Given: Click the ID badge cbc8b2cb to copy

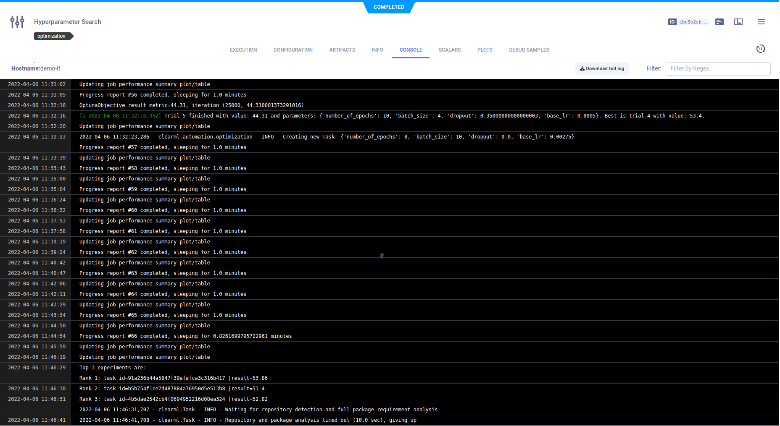Looking at the screenshot, I should pos(688,22).
